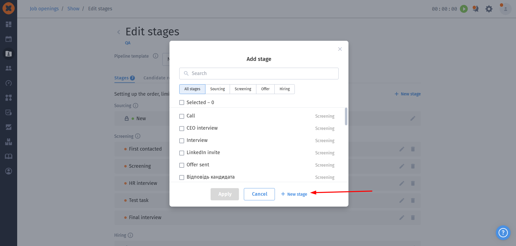Tick the LinkedIn invite checkbox
This screenshot has height=246, width=516.
pos(182,153)
